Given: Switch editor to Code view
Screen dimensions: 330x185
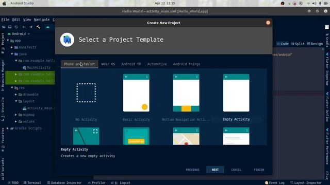Looking at the screenshot, I should (283, 44).
